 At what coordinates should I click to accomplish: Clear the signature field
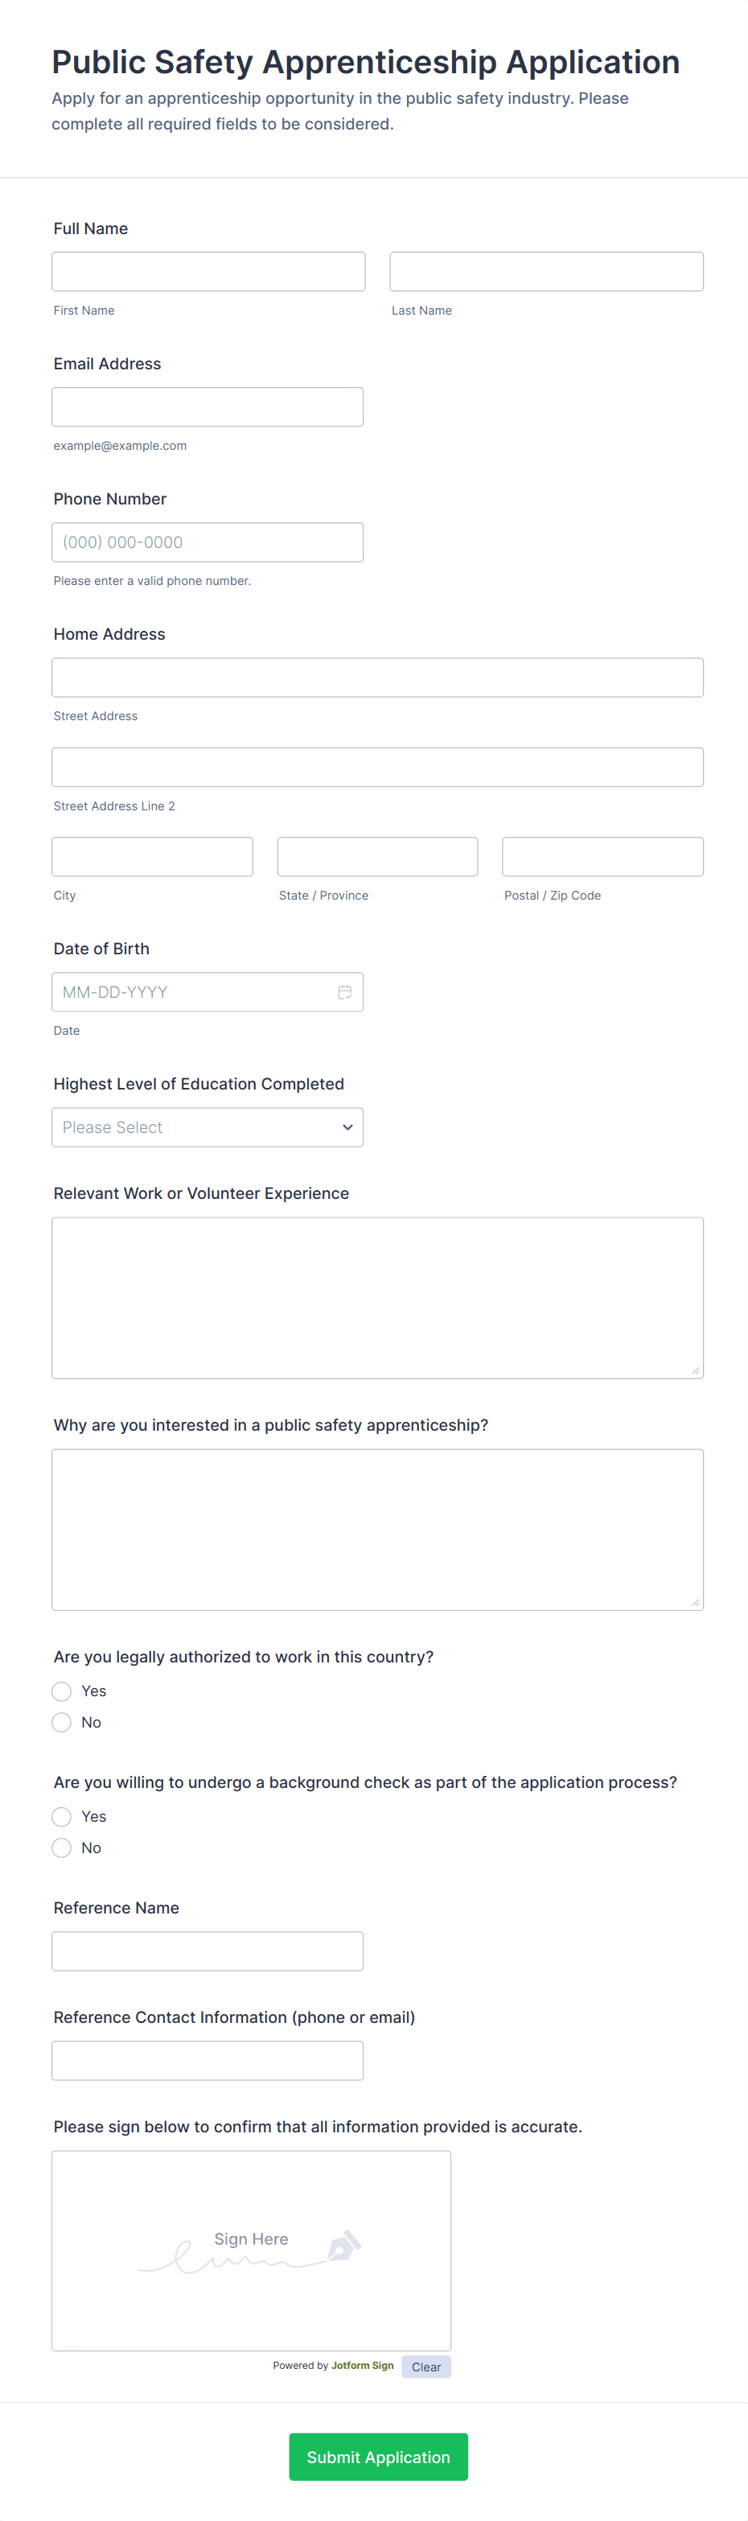click(425, 2367)
